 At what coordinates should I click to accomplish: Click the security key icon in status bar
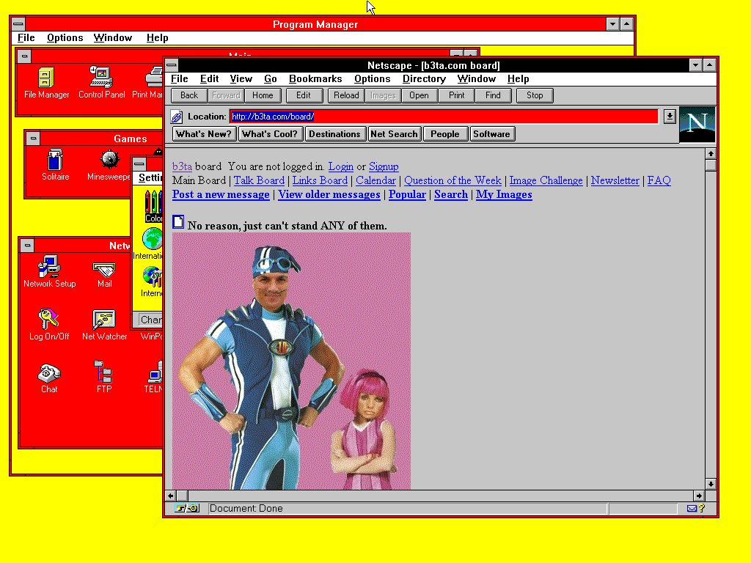pyautogui.click(x=187, y=509)
